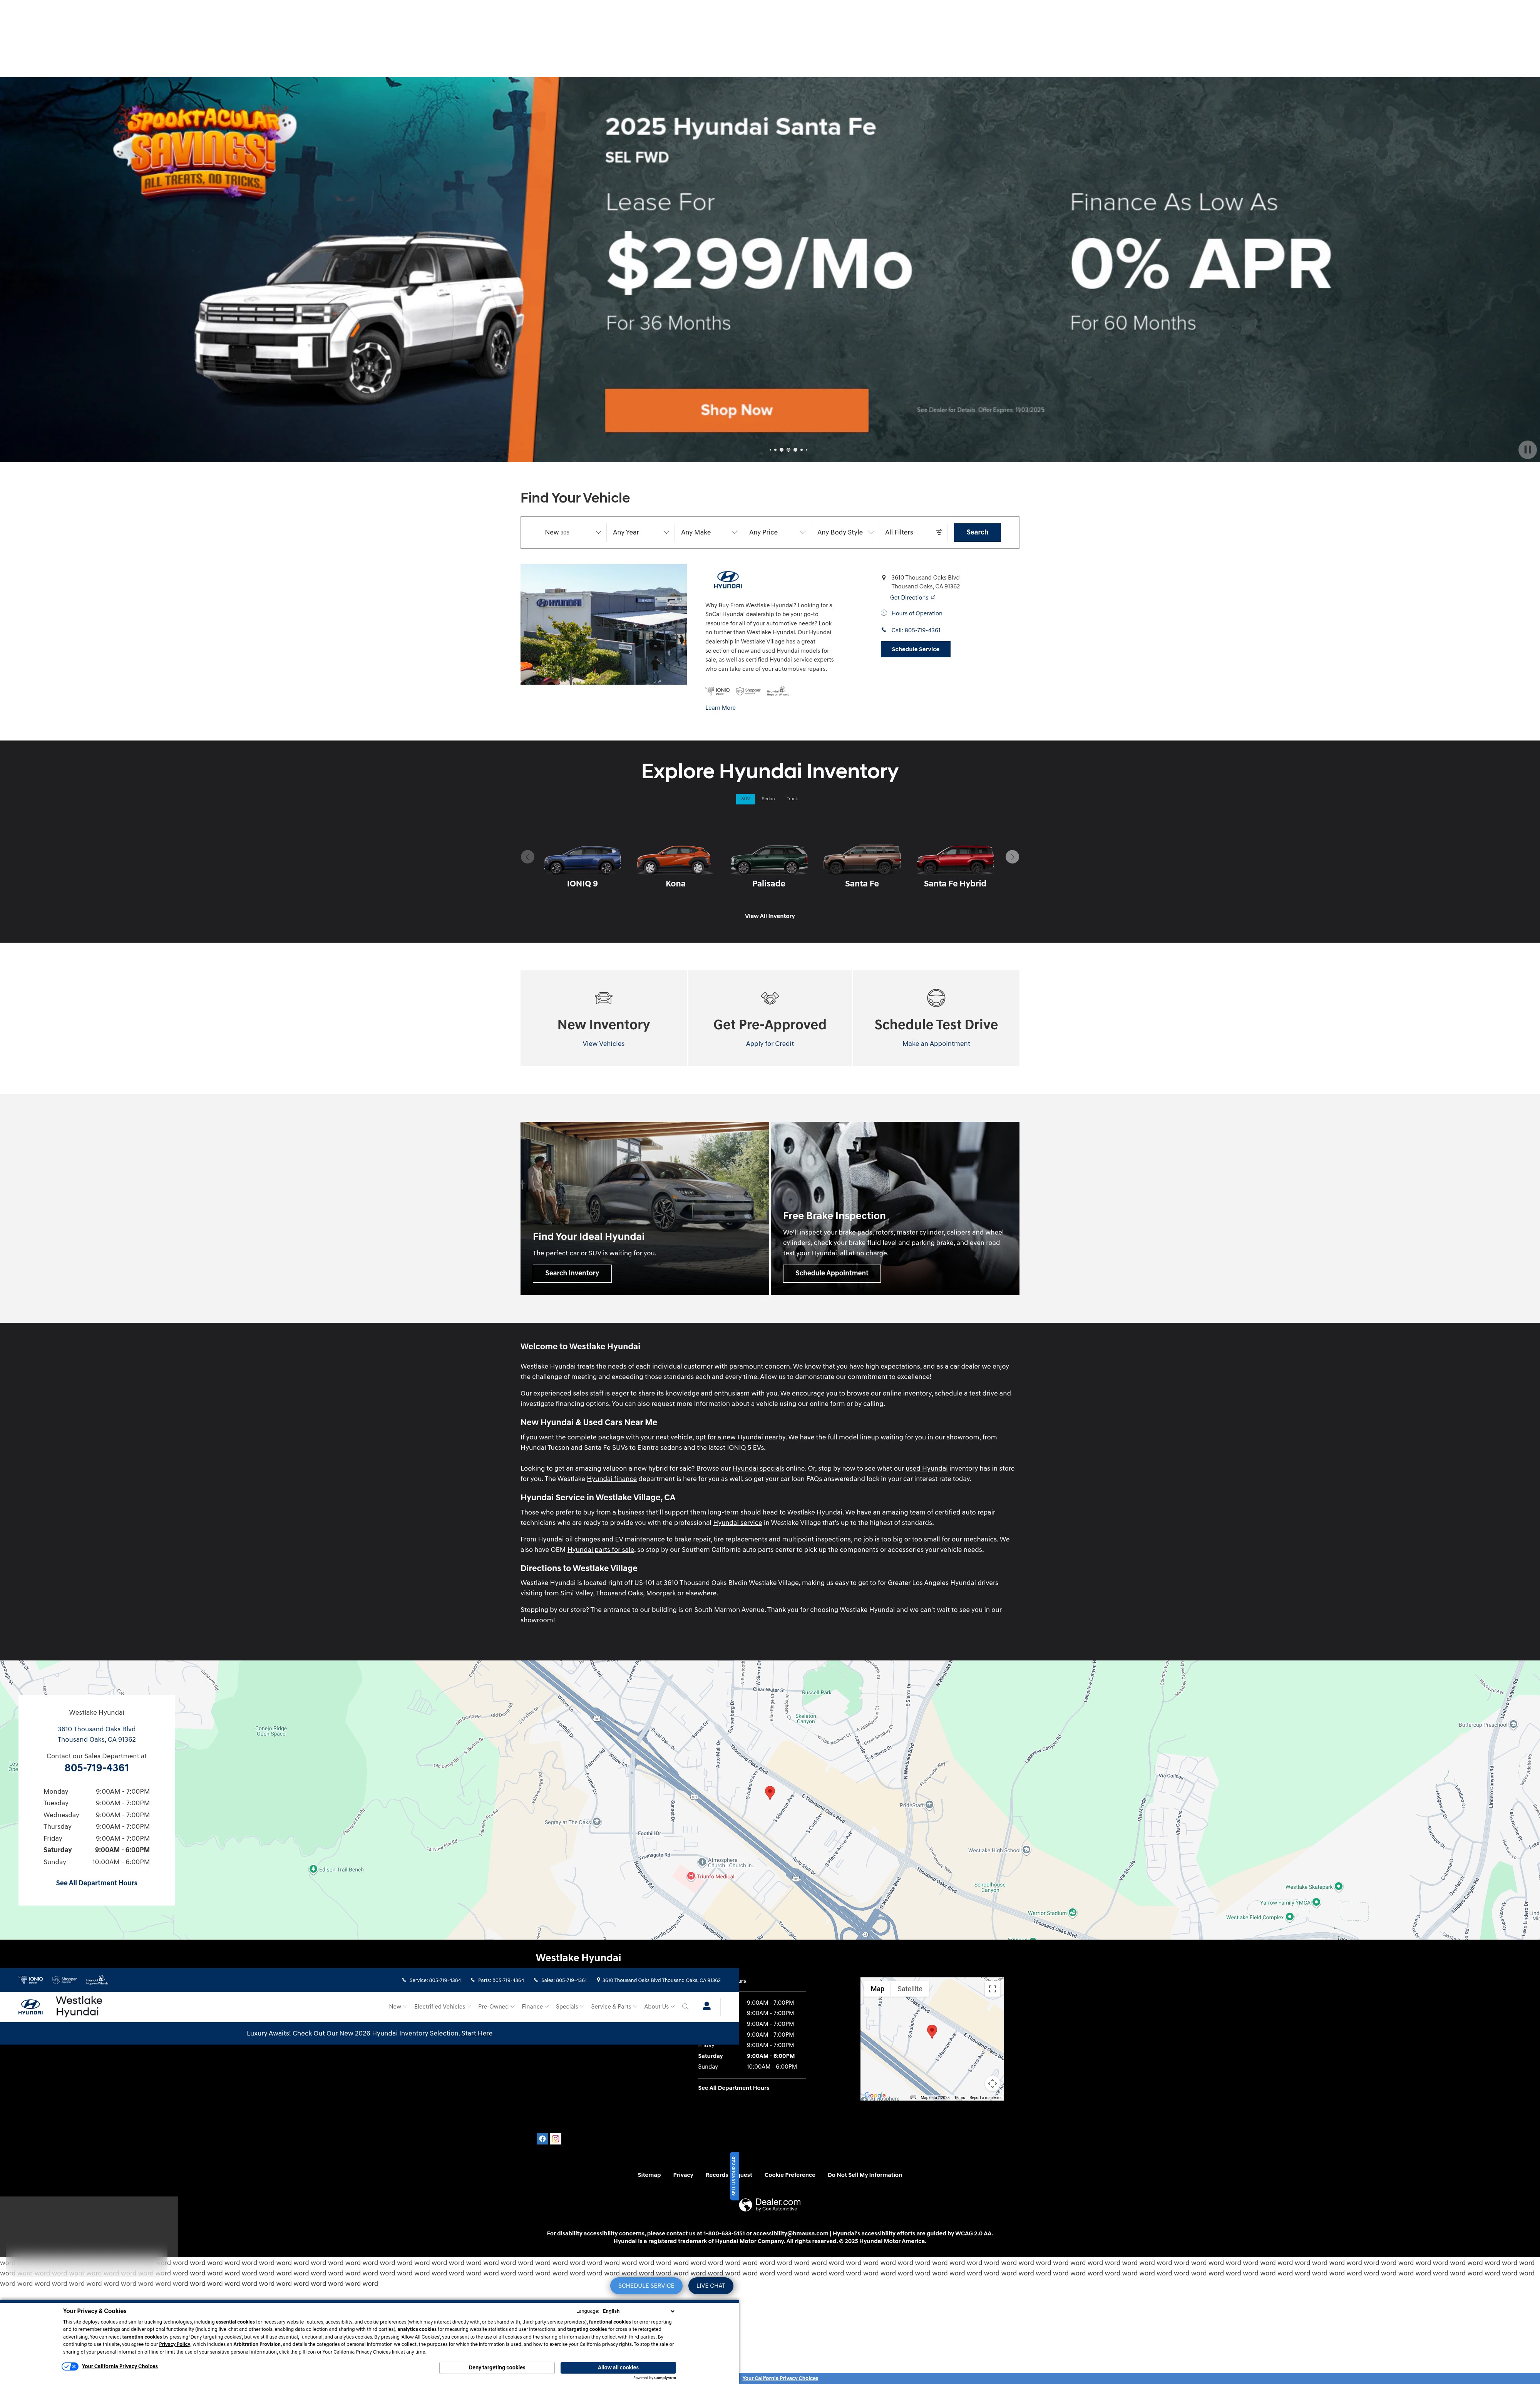Click the Search Inventory button
The width and height of the screenshot is (1540, 2384).
click(x=572, y=1273)
